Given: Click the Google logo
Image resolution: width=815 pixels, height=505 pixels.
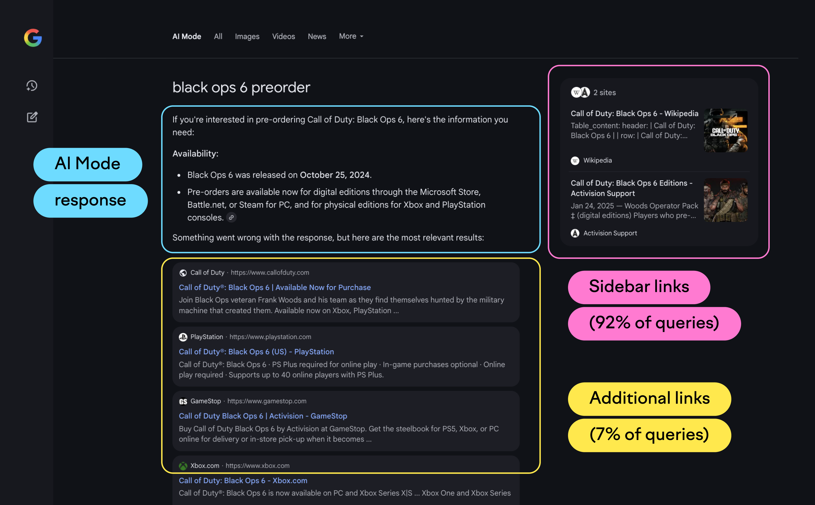Looking at the screenshot, I should coord(32,38).
